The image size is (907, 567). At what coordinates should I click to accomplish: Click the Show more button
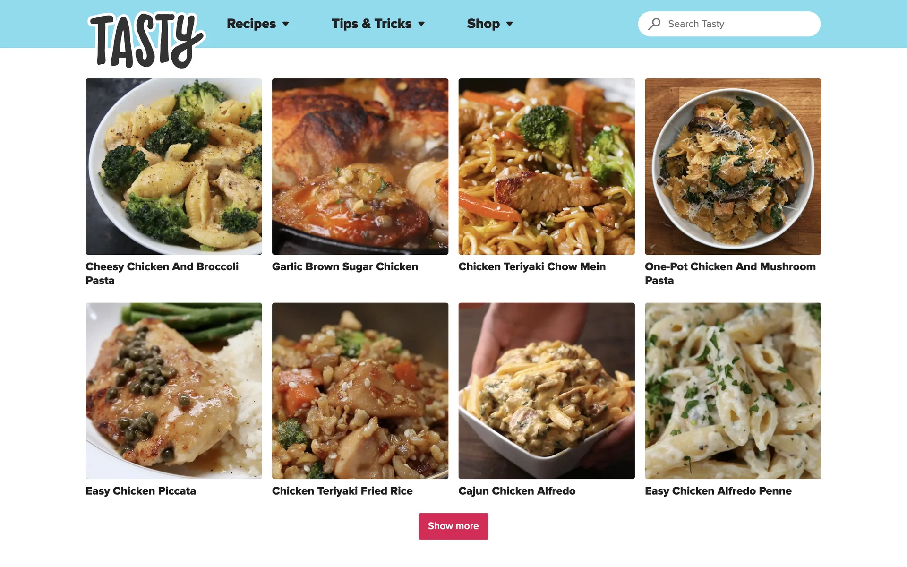point(453,526)
